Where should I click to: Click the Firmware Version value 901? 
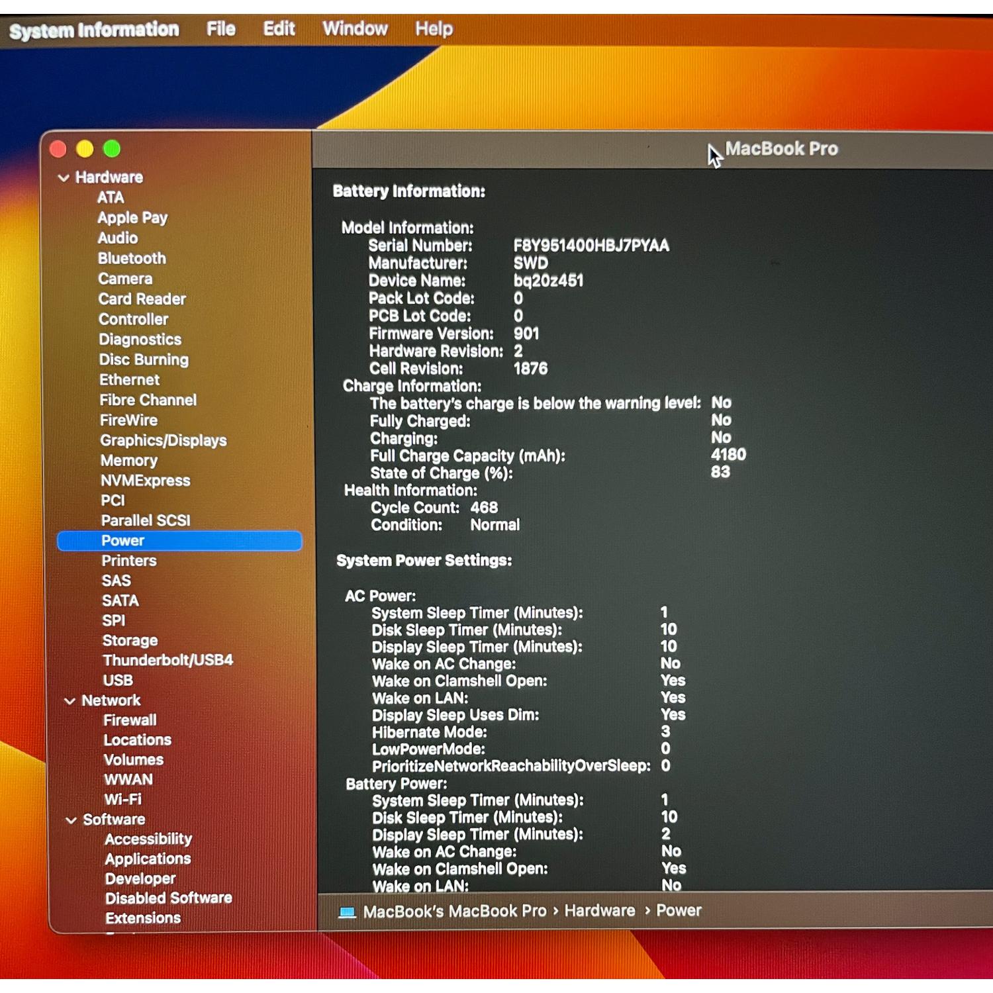pyautogui.click(x=526, y=334)
